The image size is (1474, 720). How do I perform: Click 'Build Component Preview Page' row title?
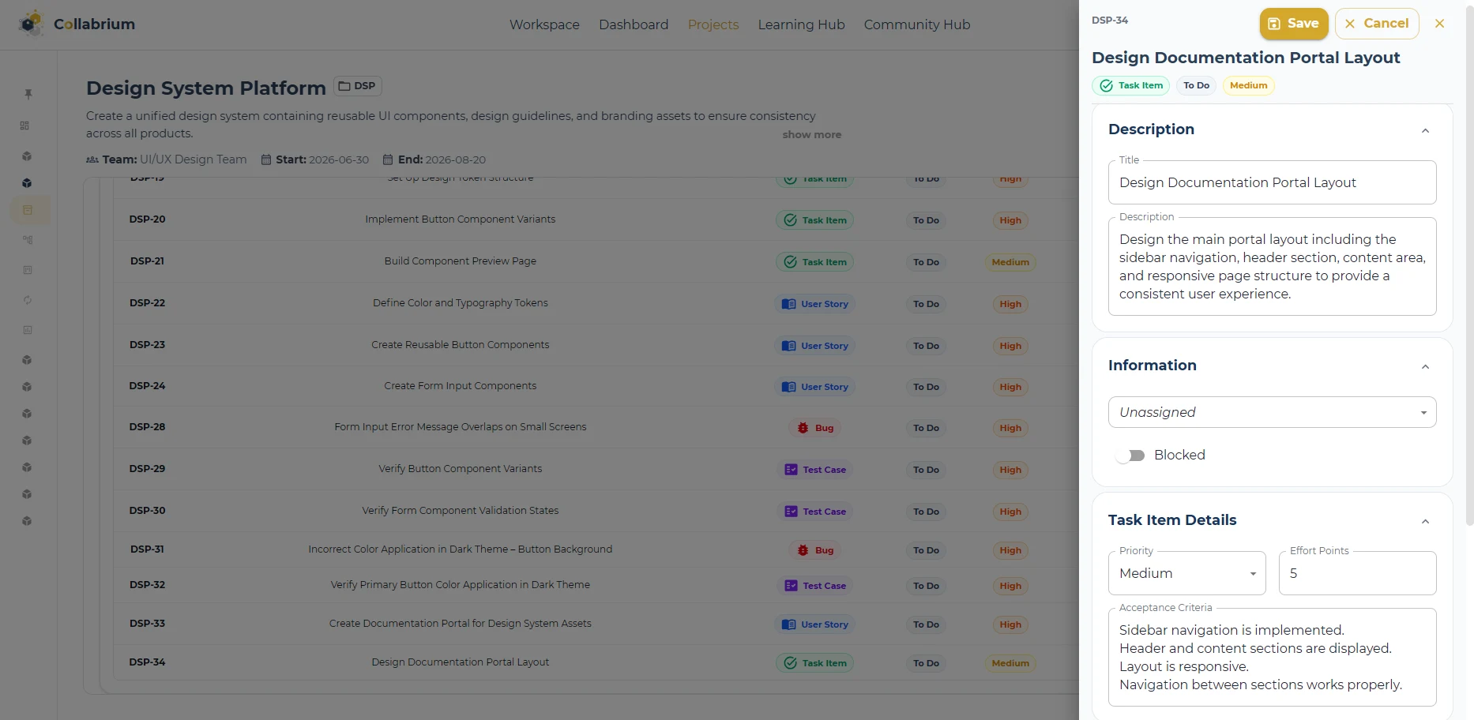461,261
